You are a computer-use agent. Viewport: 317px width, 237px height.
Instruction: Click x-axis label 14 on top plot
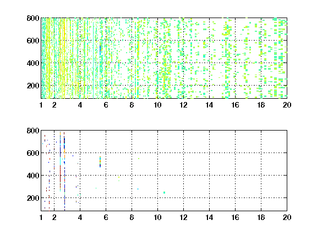209,105
